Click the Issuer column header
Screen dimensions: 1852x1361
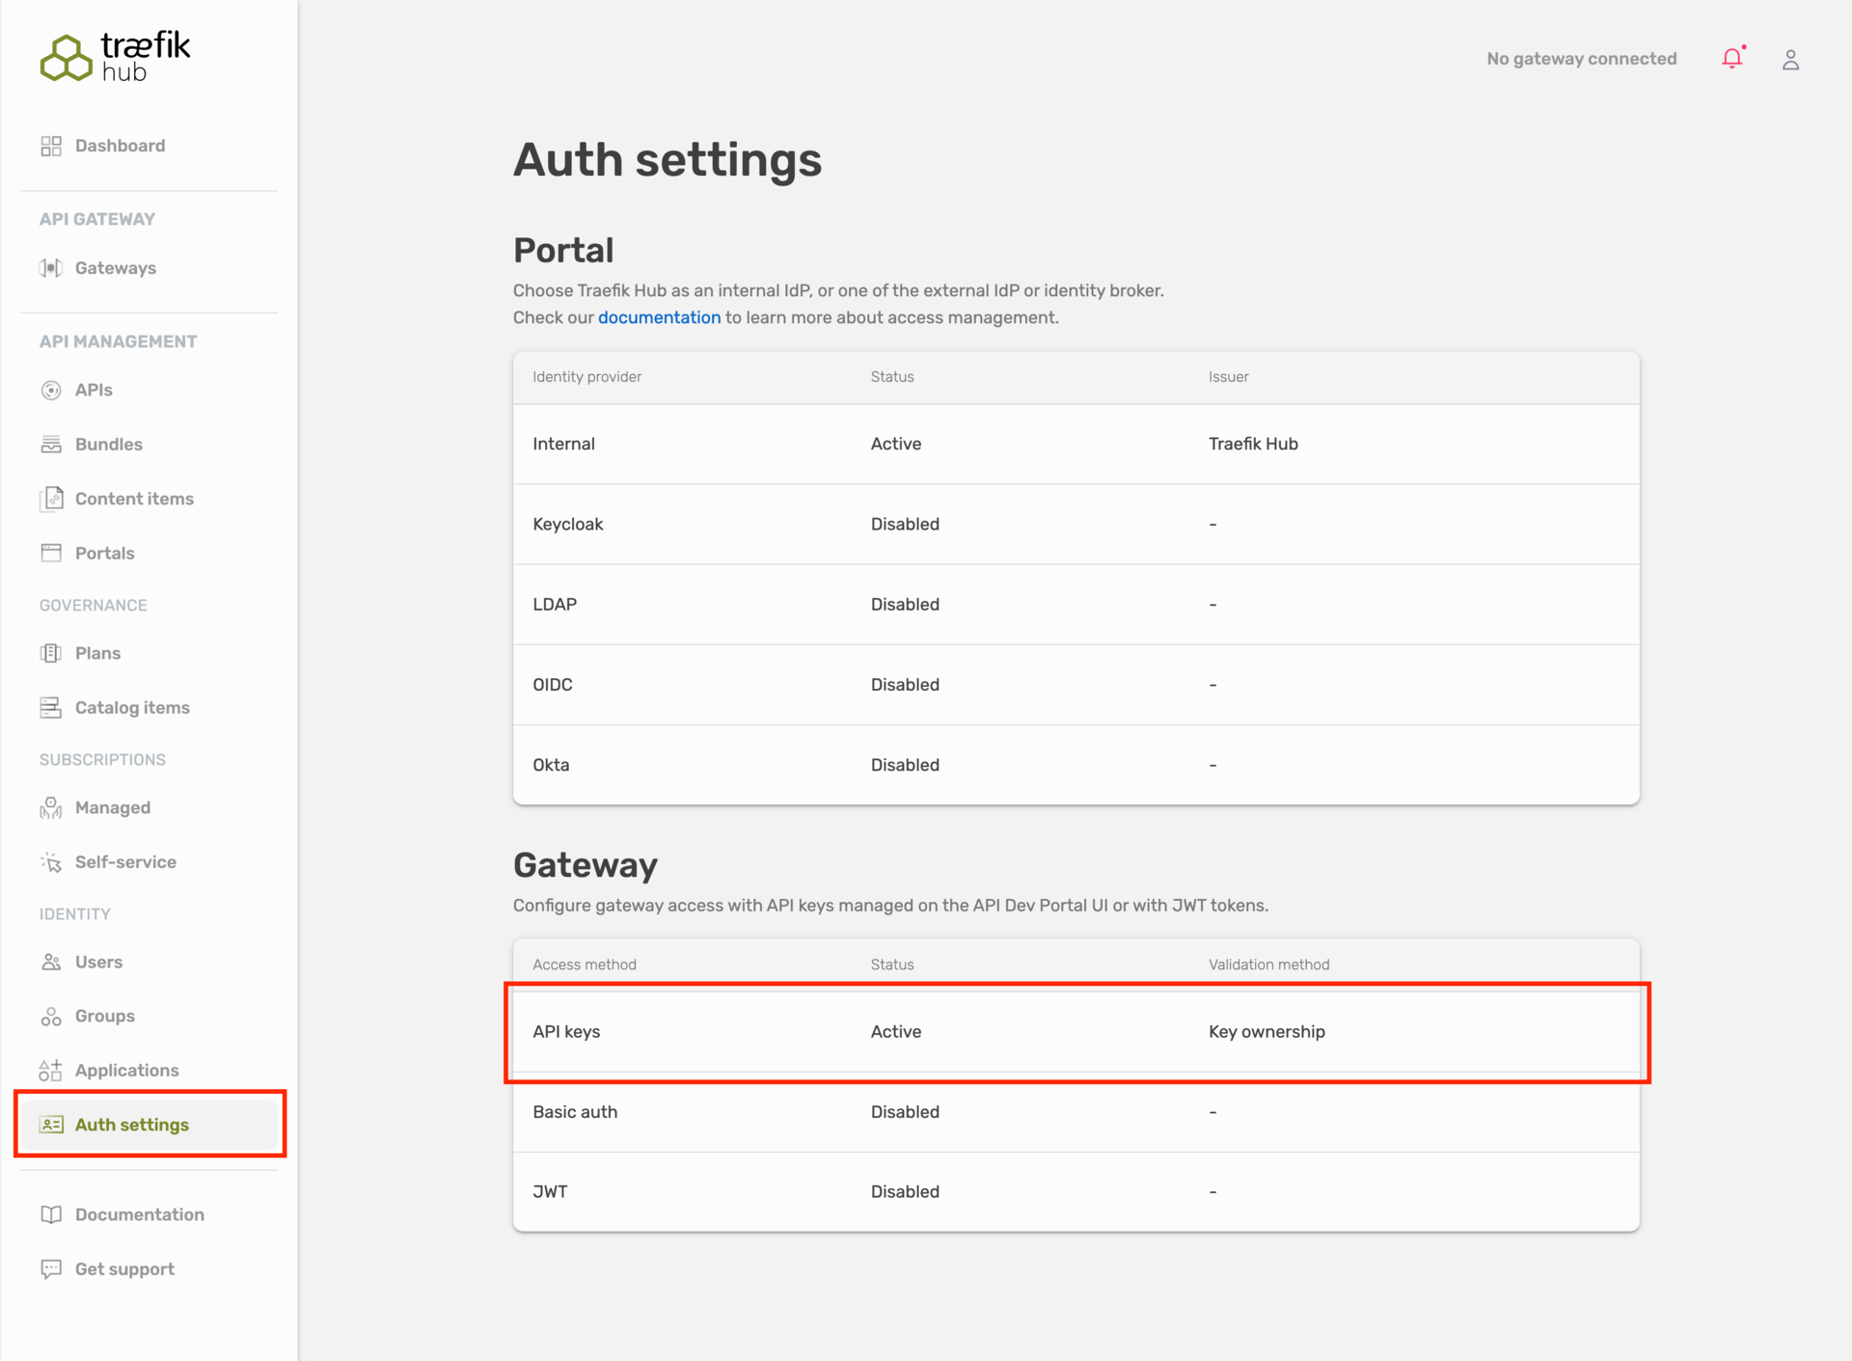(1228, 377)
